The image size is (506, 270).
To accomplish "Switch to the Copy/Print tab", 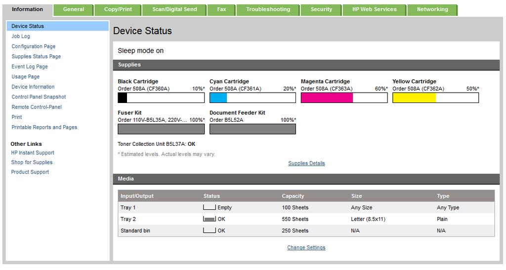I will coord(118,10).
